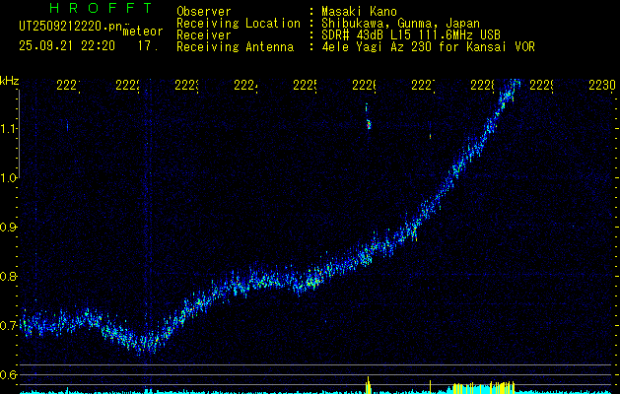This screenshot has width=620, height=394.
Task: Click the 2224 time axis marker
Action: click(246, 86)
